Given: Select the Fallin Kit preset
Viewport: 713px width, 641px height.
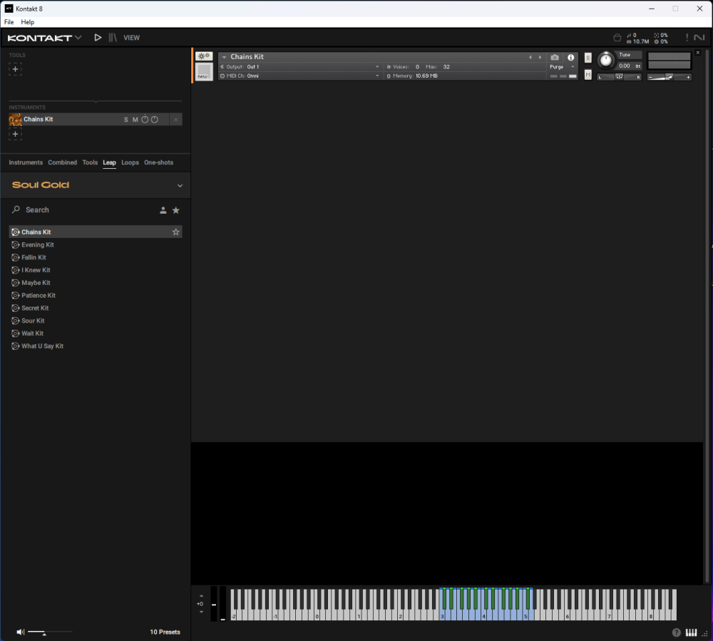Looking at the screenshot, I should (x=96, y=258).
